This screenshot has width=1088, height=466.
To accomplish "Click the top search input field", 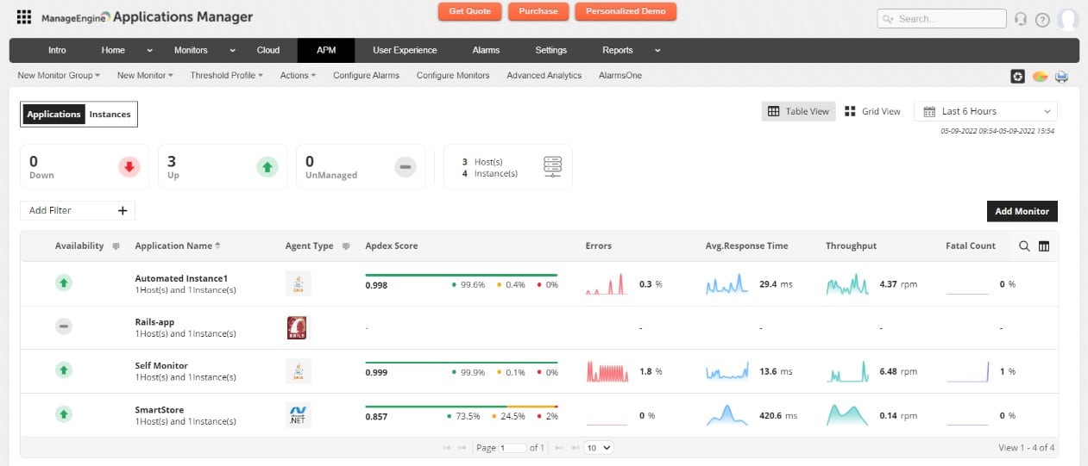I will (x=941, y=19).
